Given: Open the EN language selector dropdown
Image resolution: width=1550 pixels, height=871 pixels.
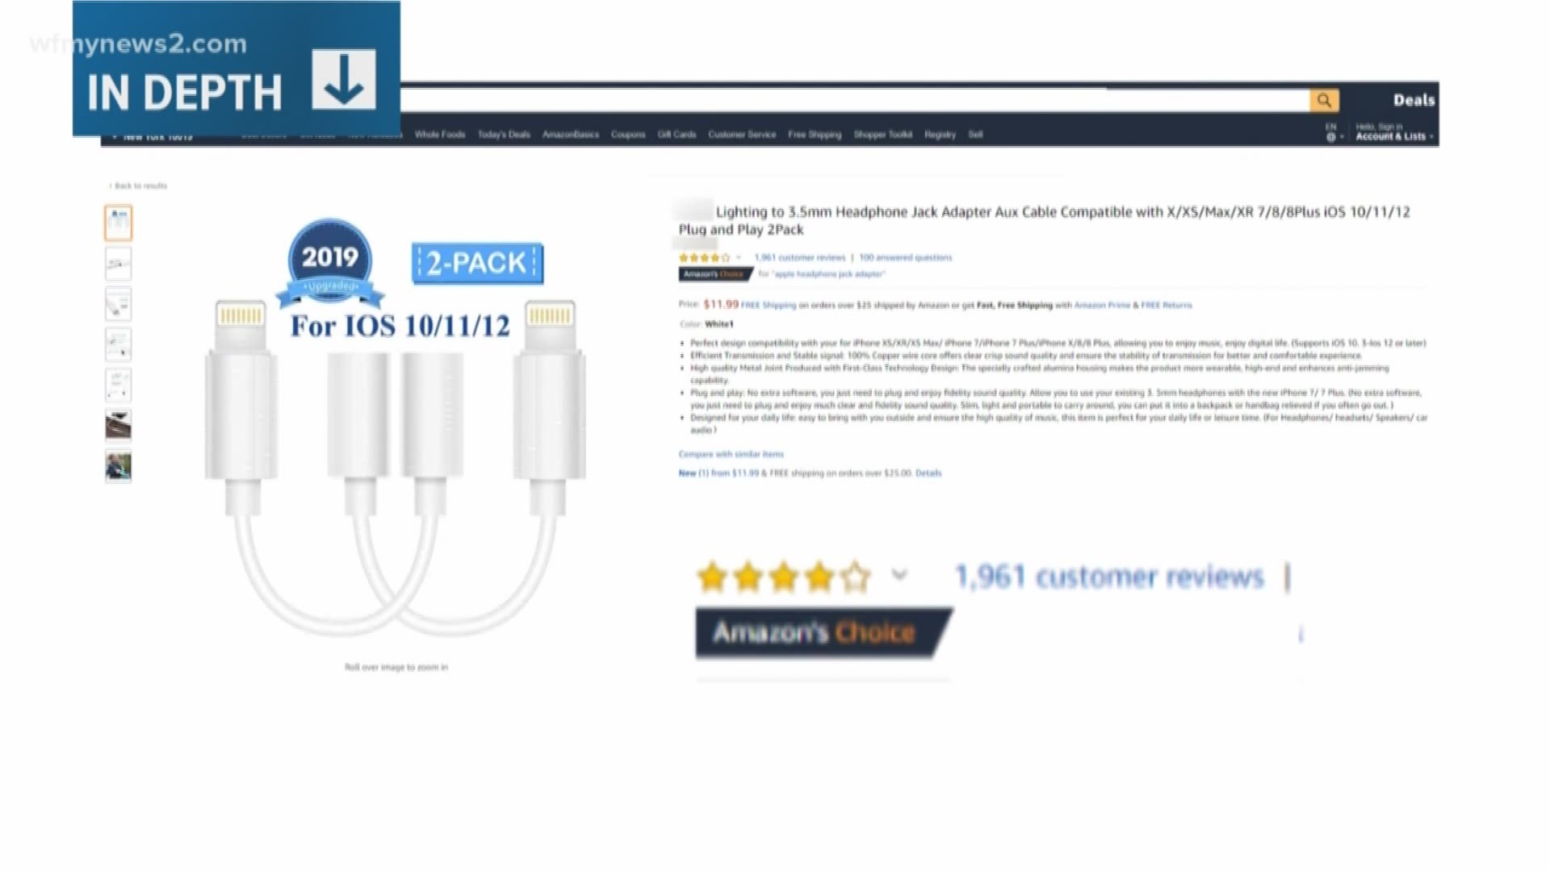Looking at the screenshot, I should pyautogui.click(x=1334, y=131).
